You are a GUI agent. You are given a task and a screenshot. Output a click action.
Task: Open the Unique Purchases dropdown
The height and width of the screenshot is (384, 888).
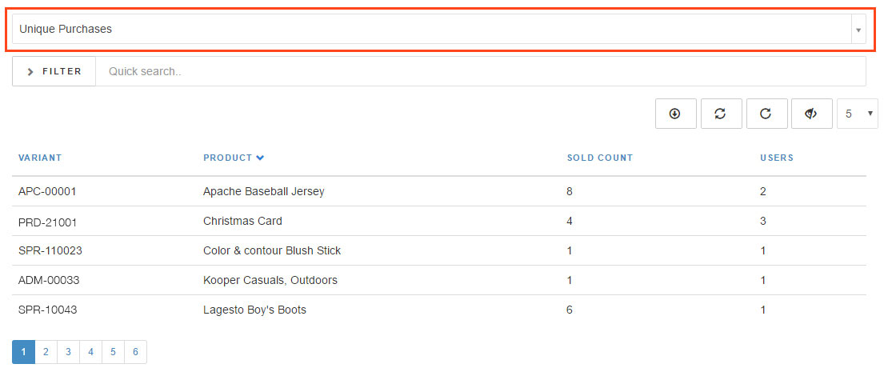coord(439,29)
